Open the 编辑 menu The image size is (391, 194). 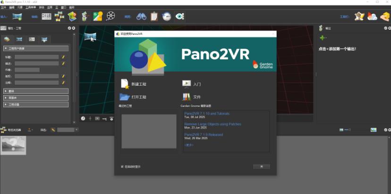coord(12,8)
